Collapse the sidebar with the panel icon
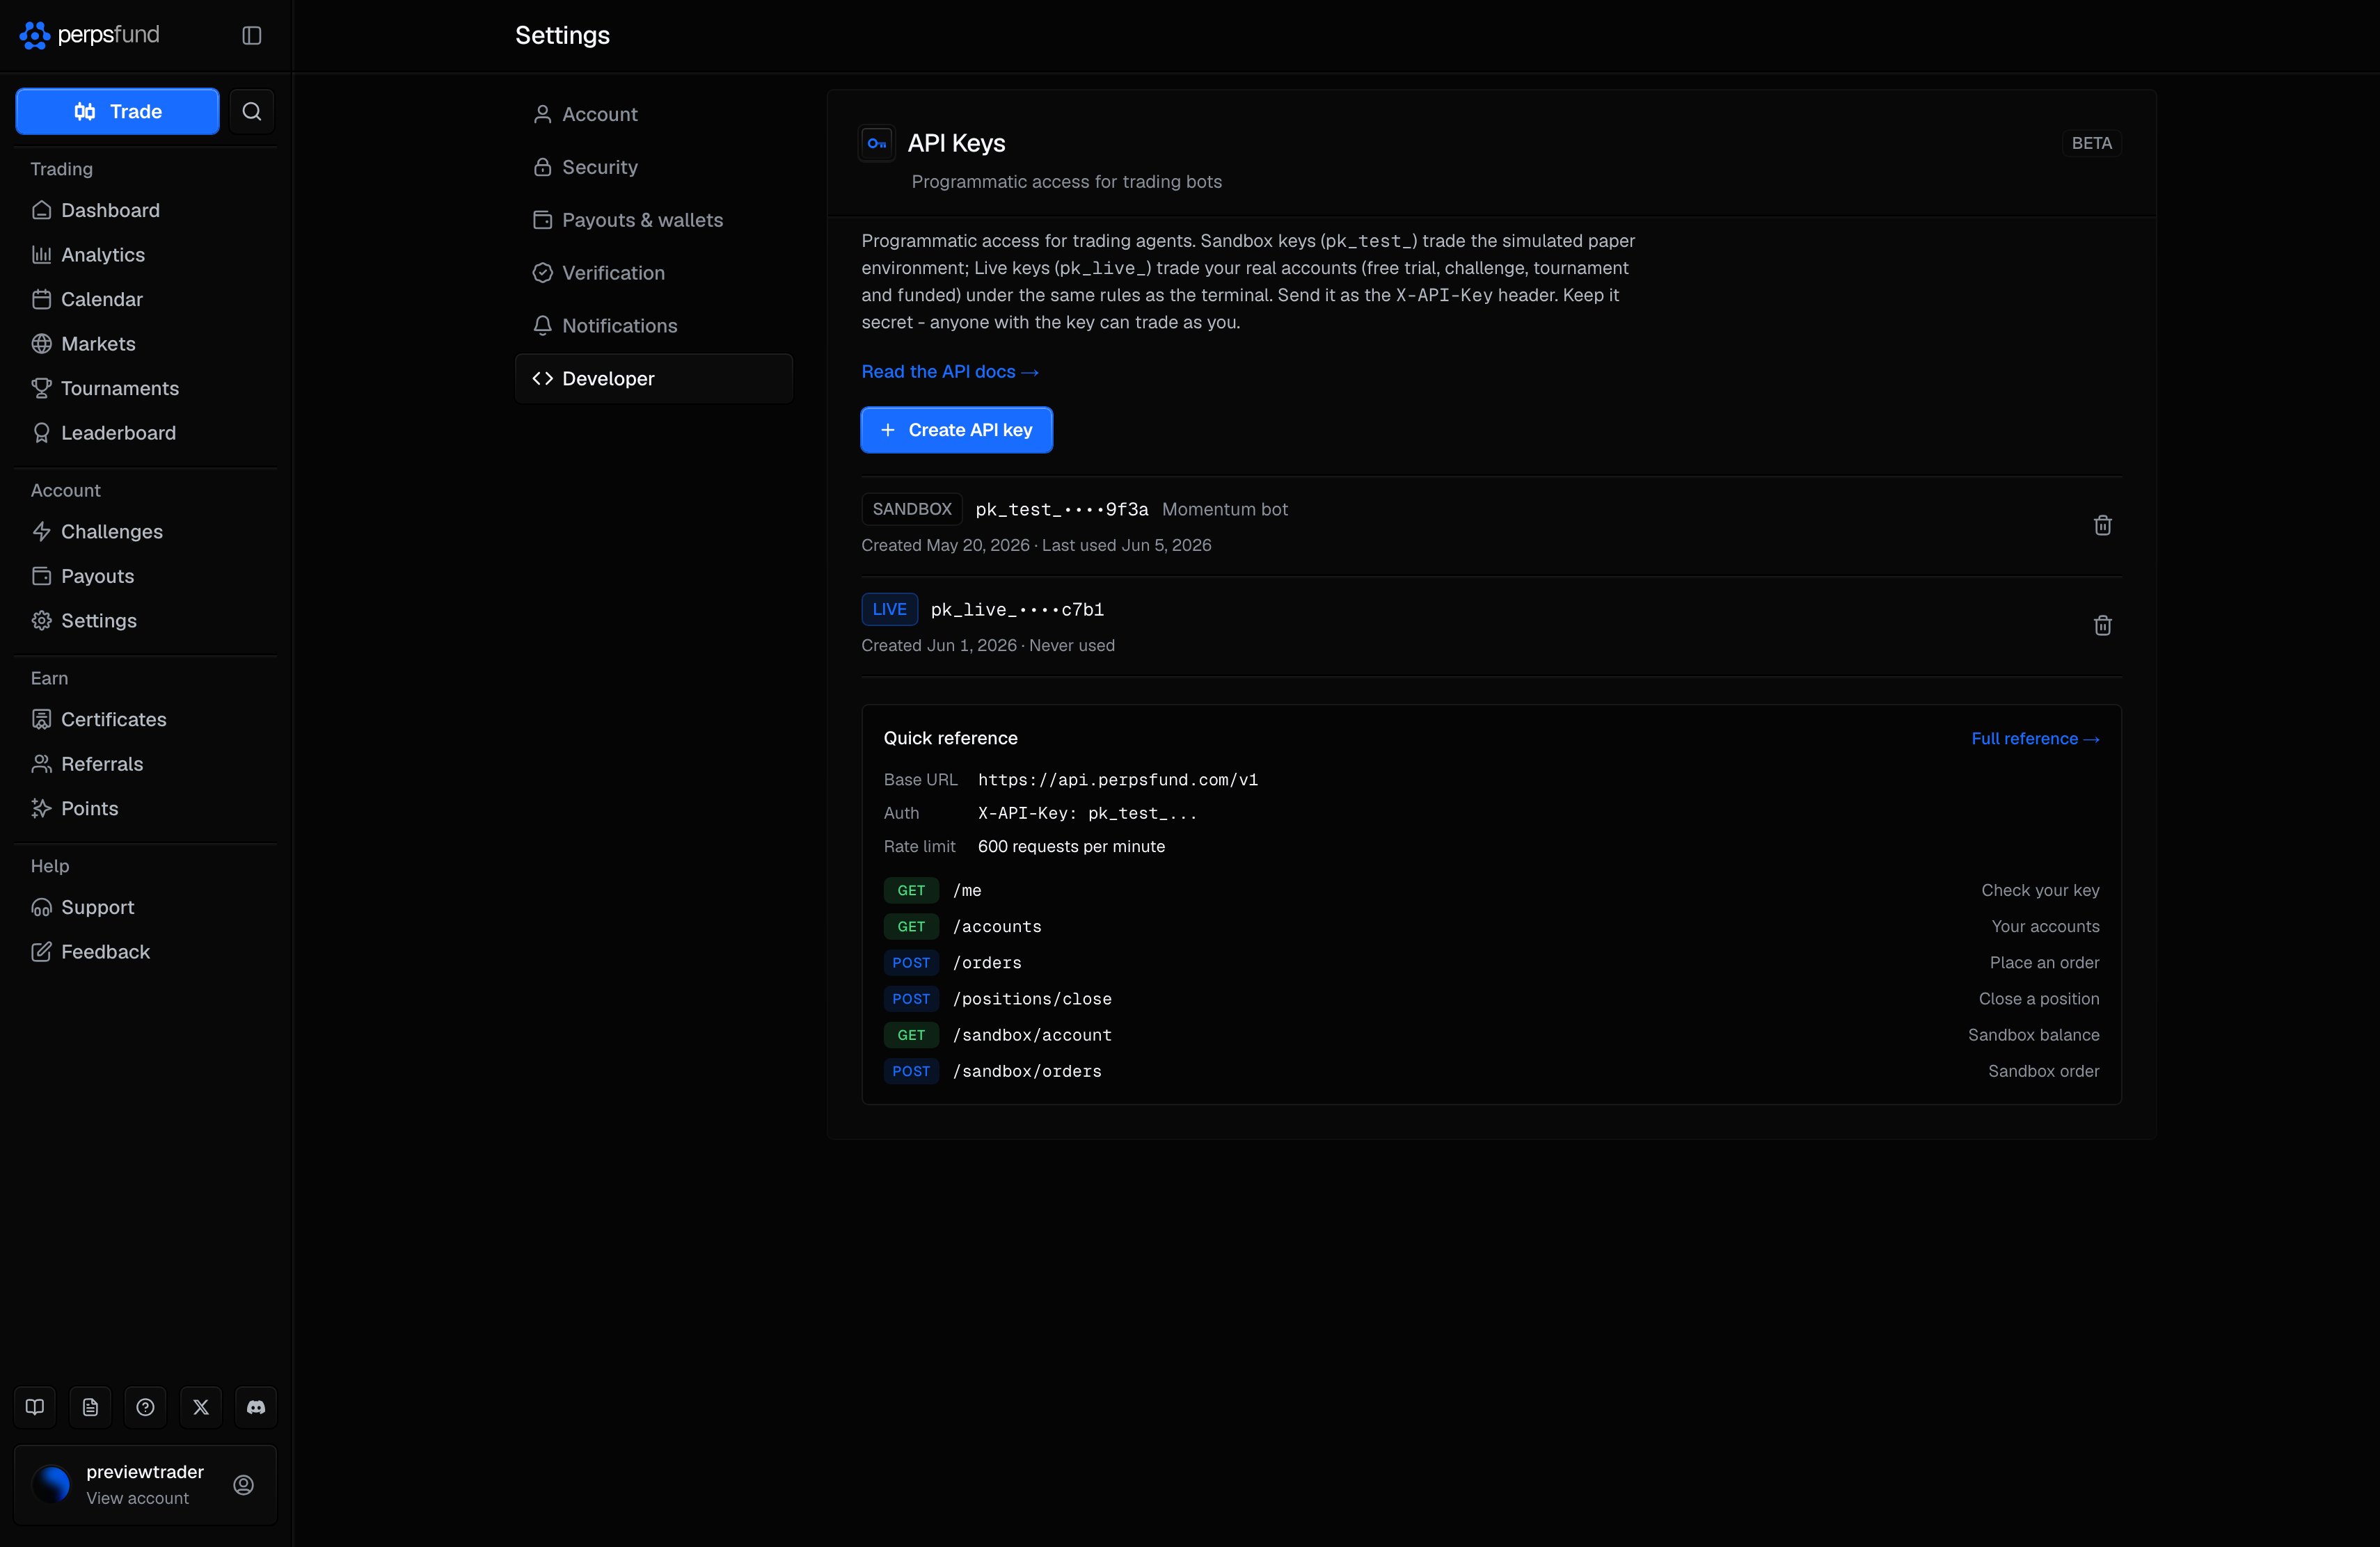Image resolution: width=2380 pixels, height=1547 pixels. (252, 35)
